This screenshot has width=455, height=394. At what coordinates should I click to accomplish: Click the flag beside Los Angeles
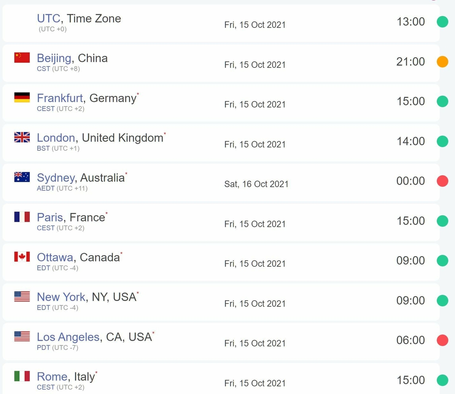pos(22,336)
